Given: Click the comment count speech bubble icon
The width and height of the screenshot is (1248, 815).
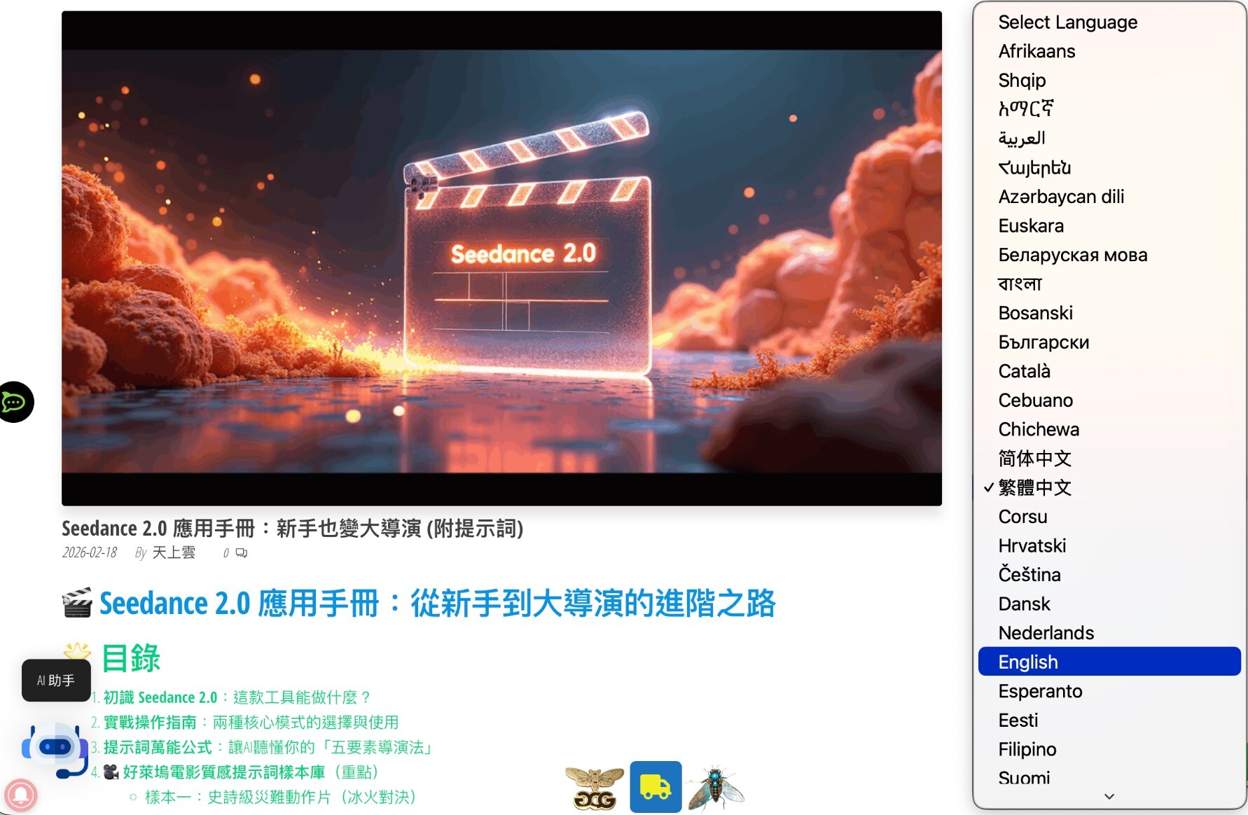Looking at the screenshot, I should pyautogui.click(x=242, y=553).
